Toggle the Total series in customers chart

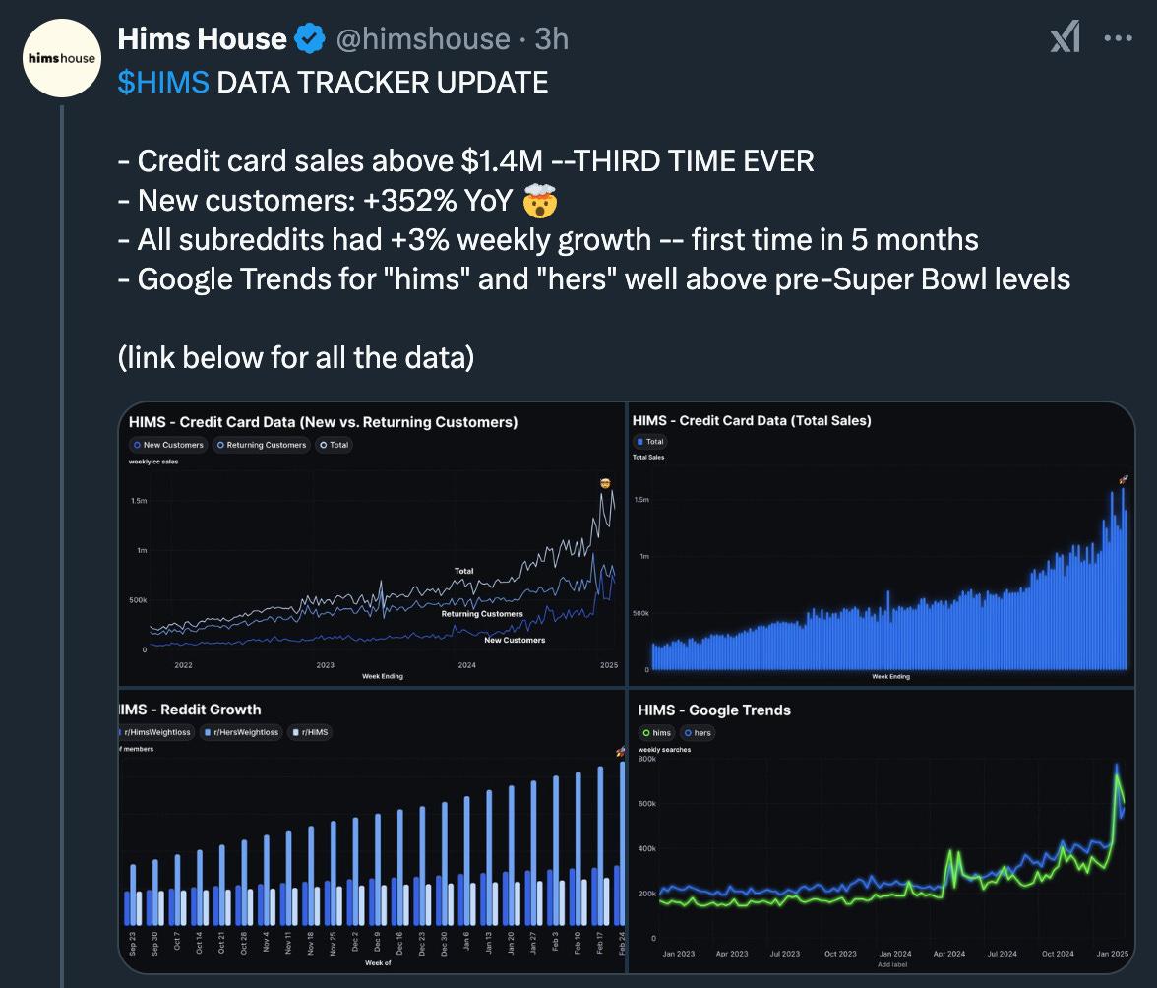click(334, 444)
